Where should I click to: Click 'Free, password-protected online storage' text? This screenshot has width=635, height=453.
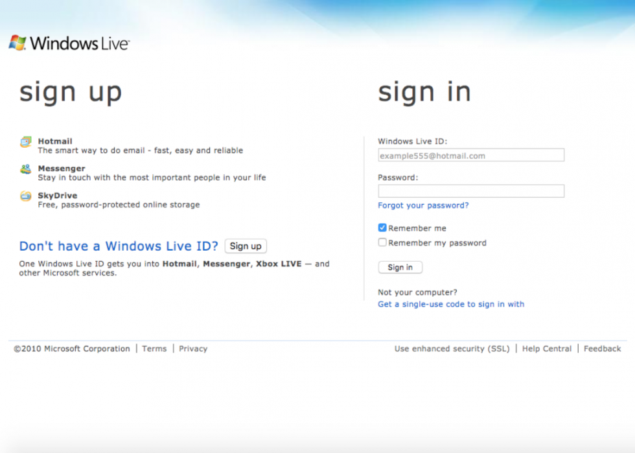click(119, 205)
